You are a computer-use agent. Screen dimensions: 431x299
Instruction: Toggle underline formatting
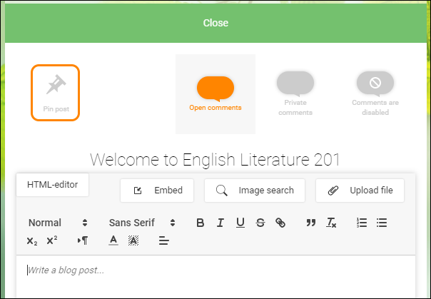240,223
